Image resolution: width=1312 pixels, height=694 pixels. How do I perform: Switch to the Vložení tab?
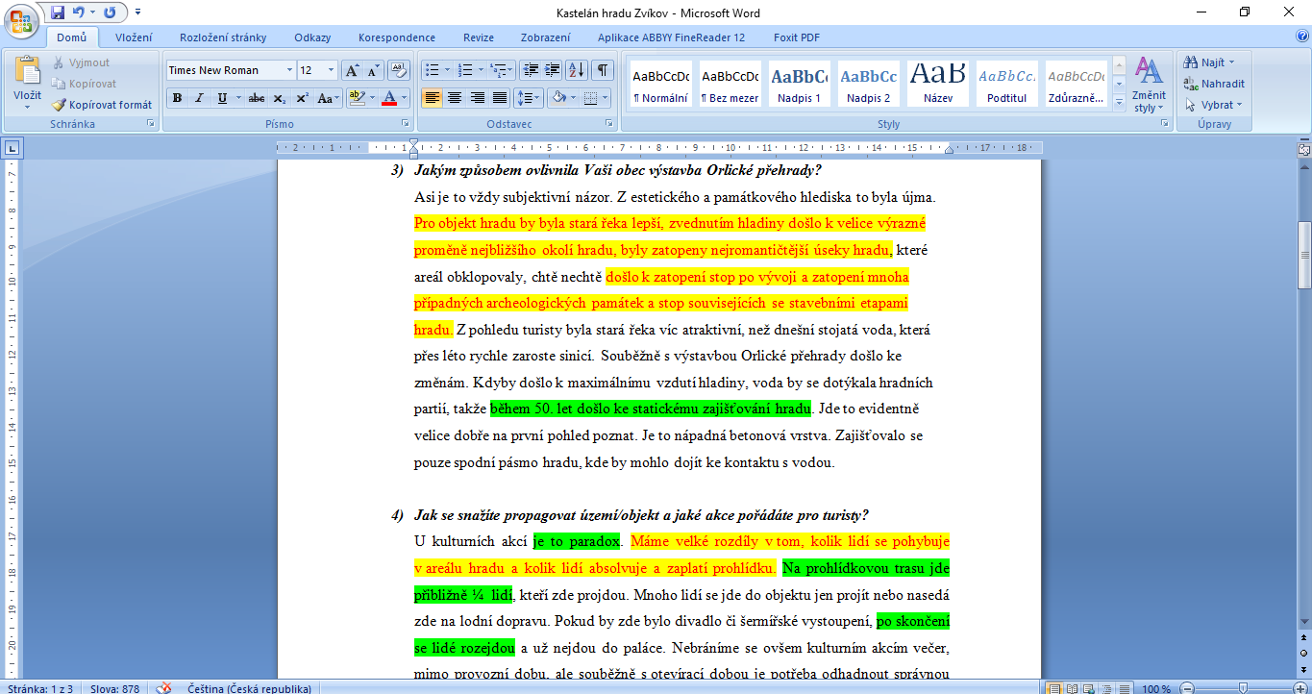(x=134, y=37)
